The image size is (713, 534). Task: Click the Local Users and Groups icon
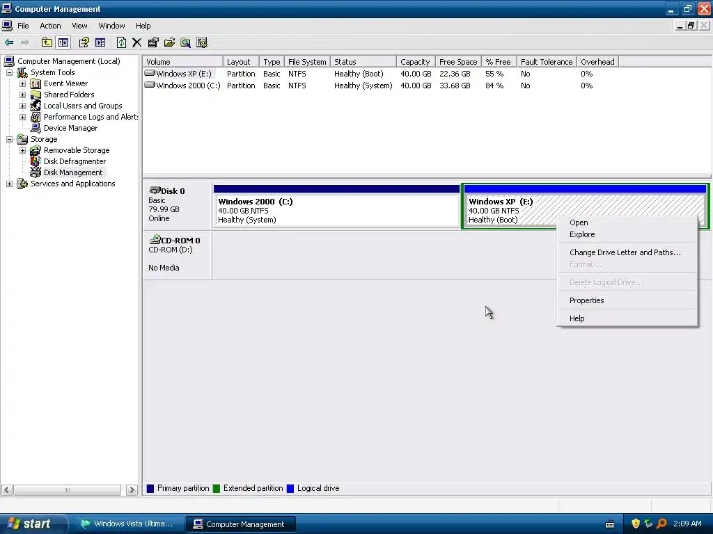pyautogui.click(x=36, y=106)
